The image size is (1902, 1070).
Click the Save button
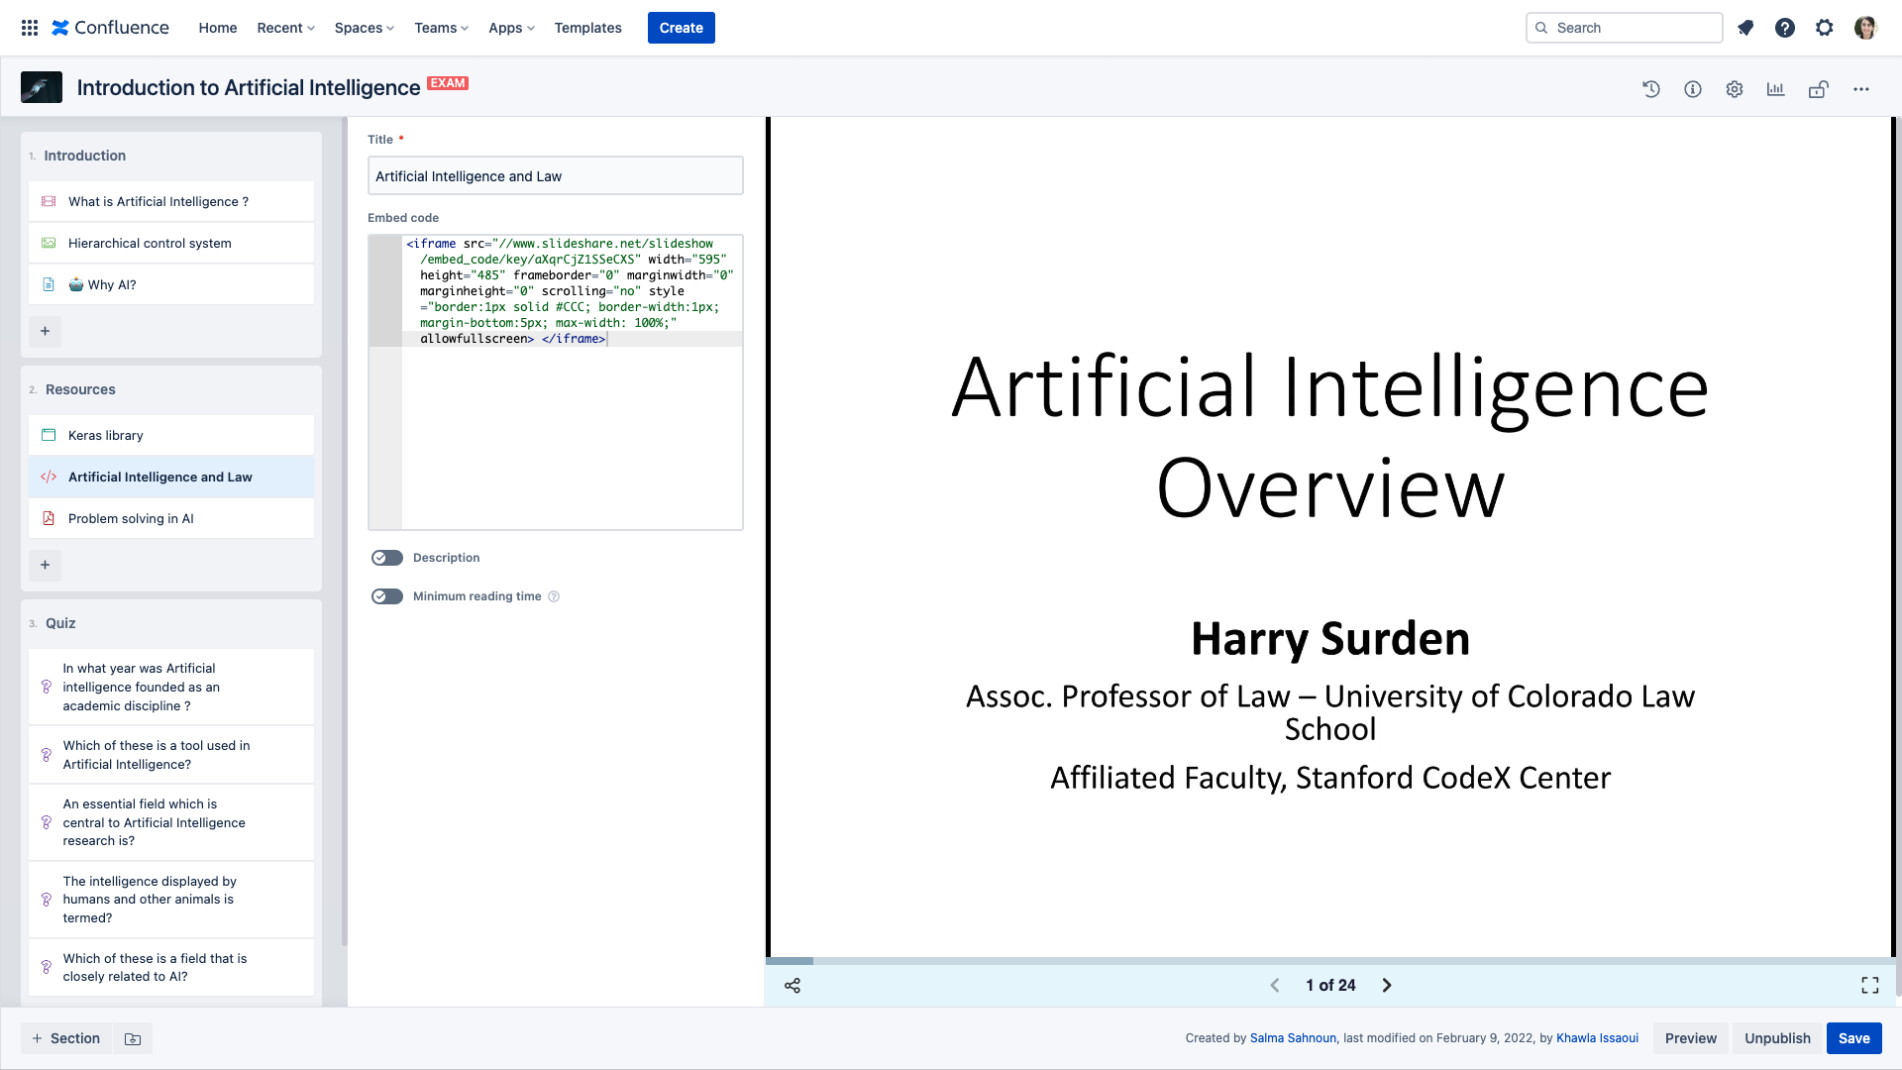(1853, 1038)
